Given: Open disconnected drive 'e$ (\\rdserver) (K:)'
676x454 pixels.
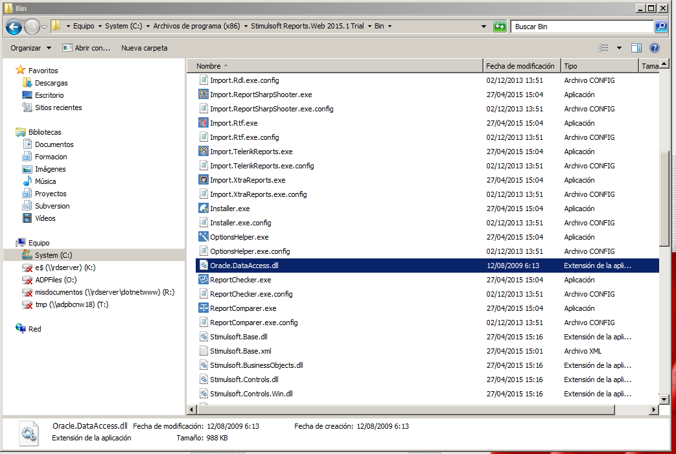Looking at the screenshot, I should 65,267.
